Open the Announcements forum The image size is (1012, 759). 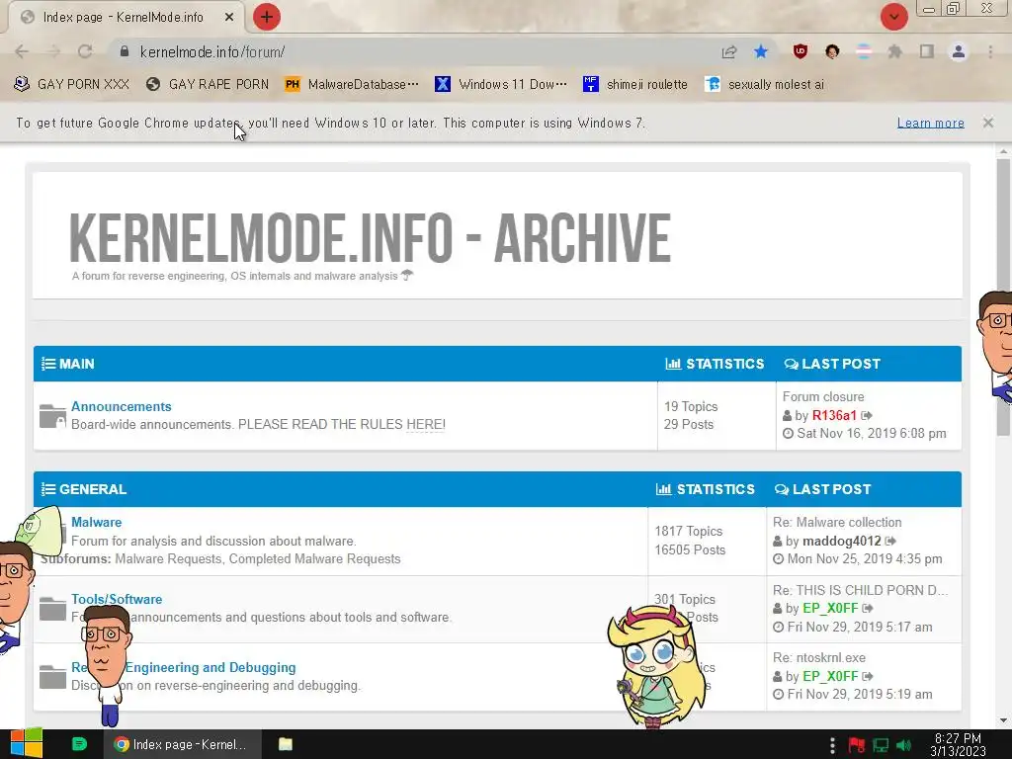pos(122,406)
